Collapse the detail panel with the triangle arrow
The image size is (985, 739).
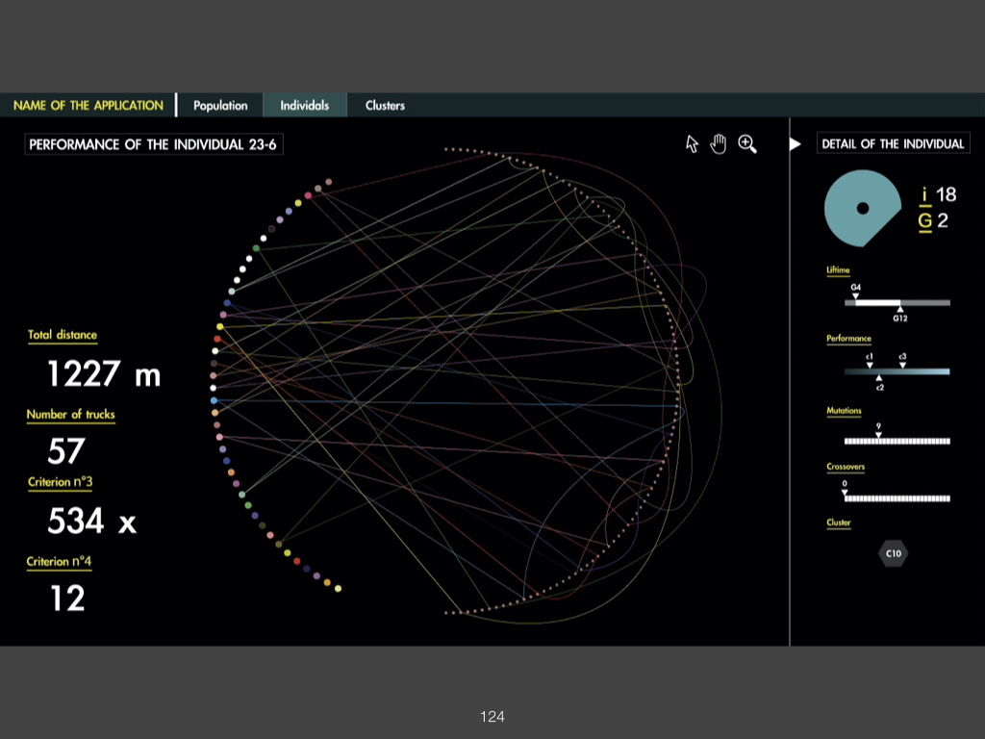coord(796,144)
